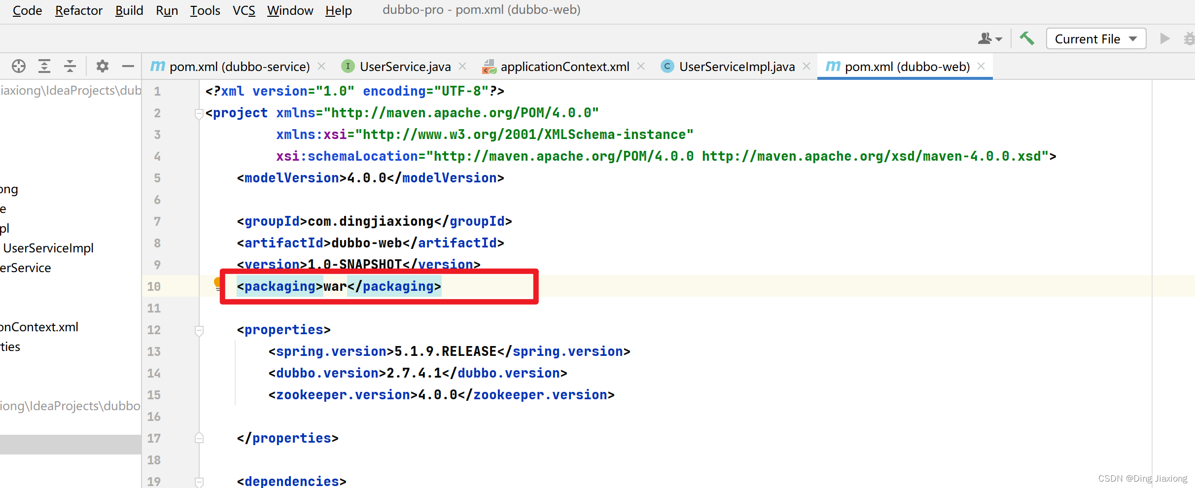Switch to UserService.java tab
The width and height of the screenshot is (1195, 488).
pos(405,67)
